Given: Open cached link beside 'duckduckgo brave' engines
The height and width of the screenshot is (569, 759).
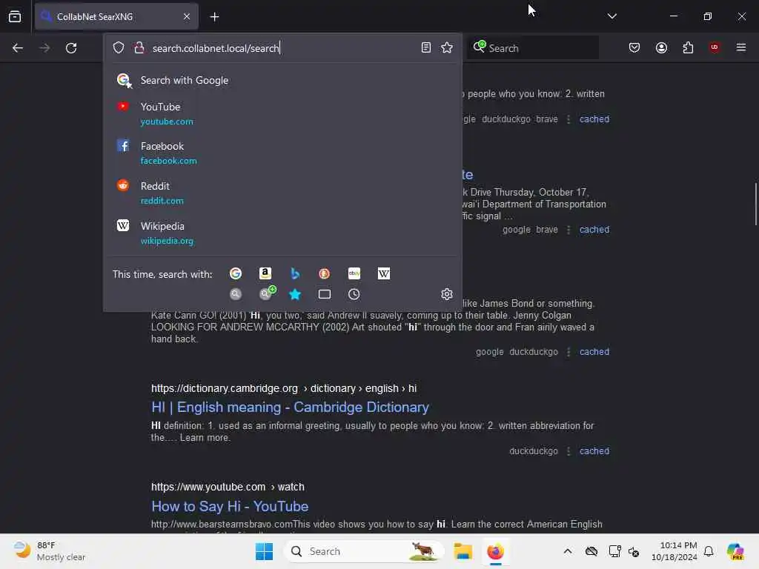Looking at the screenshot, I should 594,119.
